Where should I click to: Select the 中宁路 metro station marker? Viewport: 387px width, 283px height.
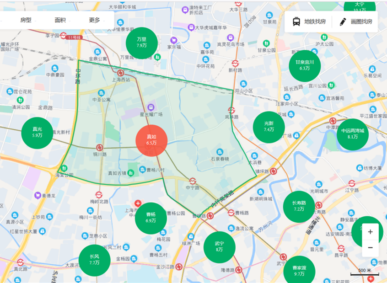[x=193, y=181]
